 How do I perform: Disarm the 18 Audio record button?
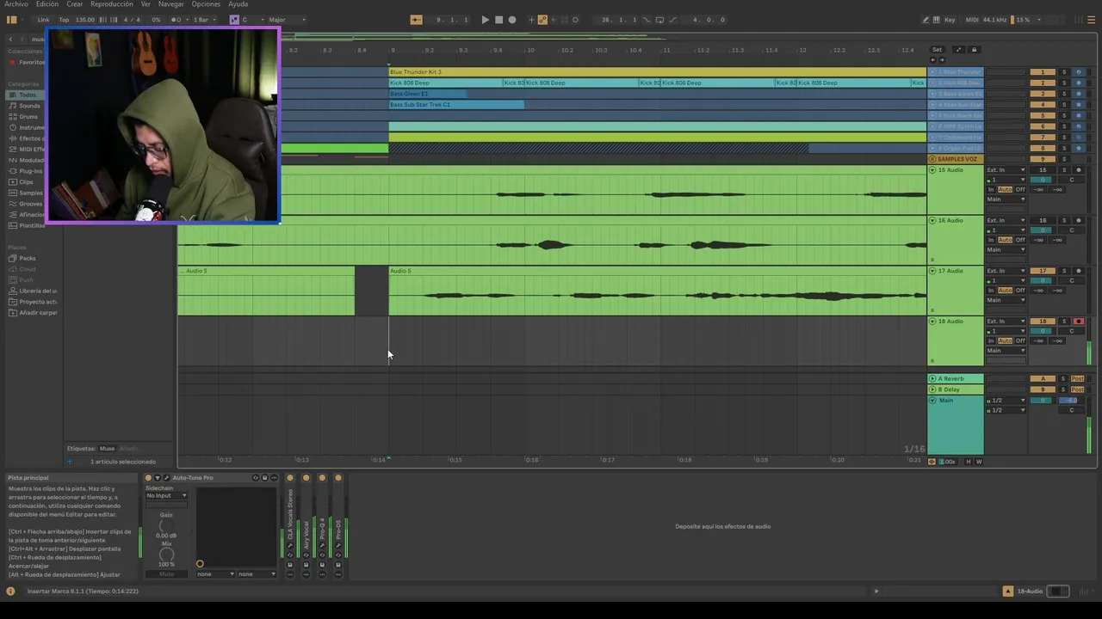click(x=1078, y=322)
